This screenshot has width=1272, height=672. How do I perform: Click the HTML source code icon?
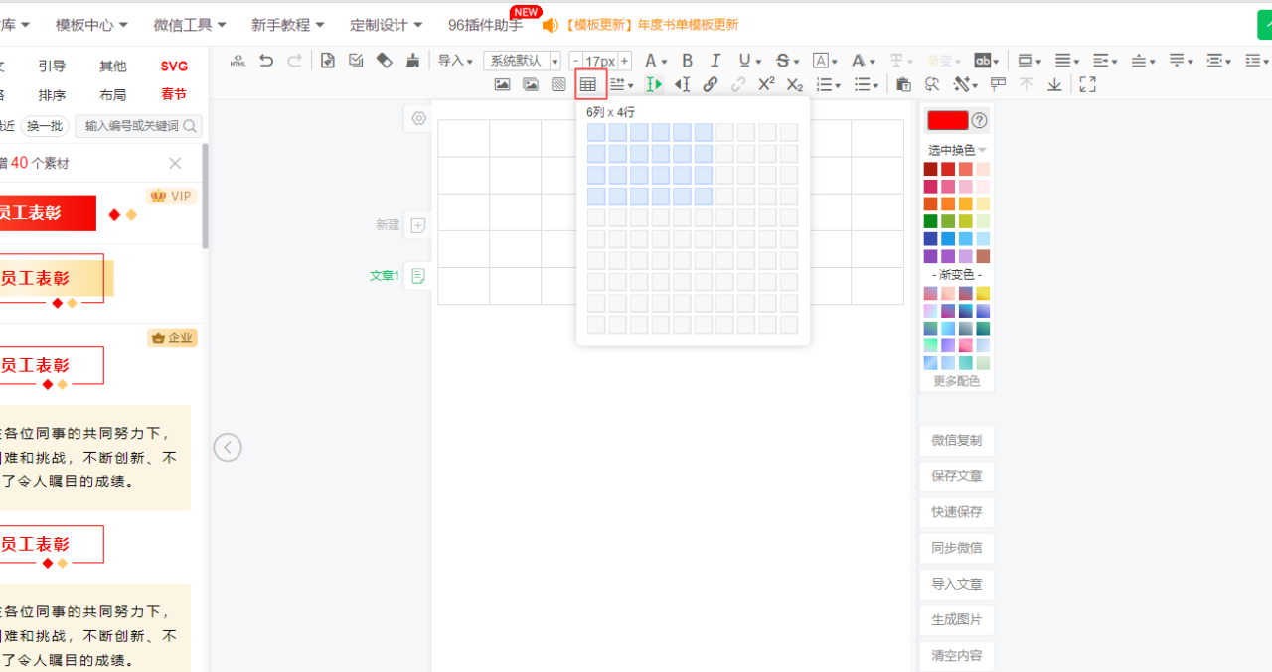point(238,61)
